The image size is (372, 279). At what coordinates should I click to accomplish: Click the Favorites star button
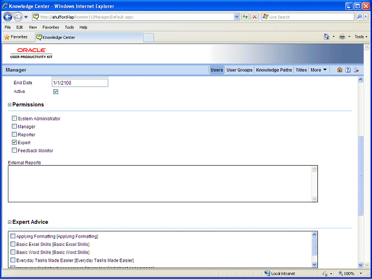click(16, 37)
